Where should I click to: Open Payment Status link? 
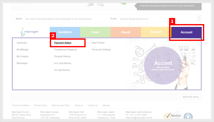(63, 43)
